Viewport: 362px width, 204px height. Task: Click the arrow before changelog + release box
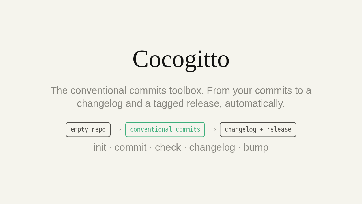(212, 129)
